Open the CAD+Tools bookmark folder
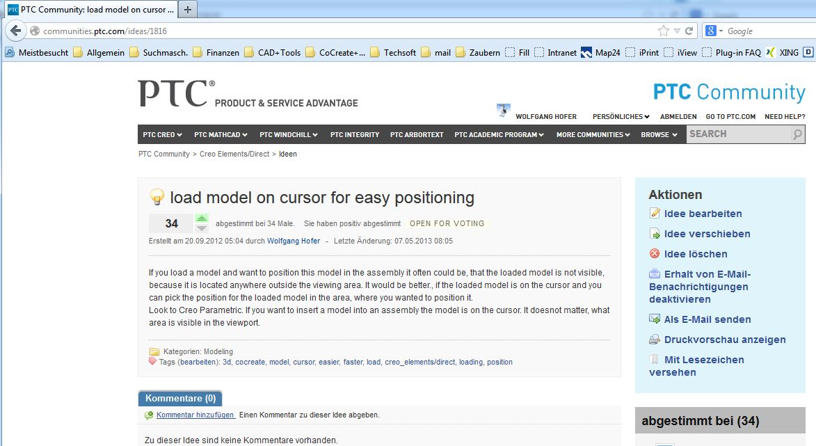The height and width of the screenshot is (446, 816). 273,53
